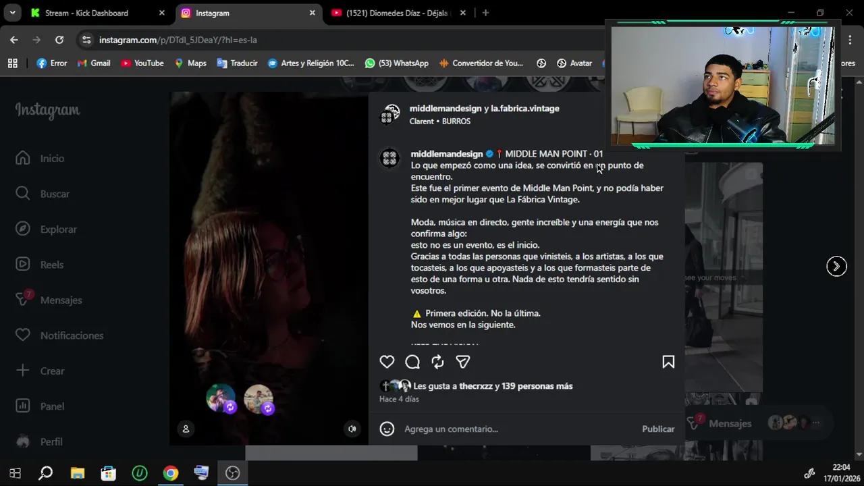Open site information icon in address bar

point(86,40)
